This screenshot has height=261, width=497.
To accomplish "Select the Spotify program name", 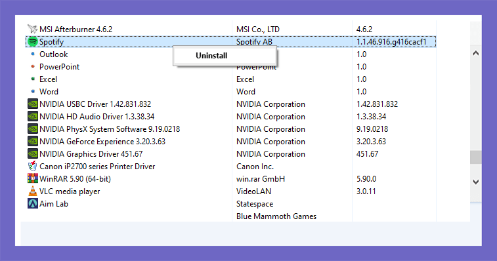I will [x=51, y=42].
